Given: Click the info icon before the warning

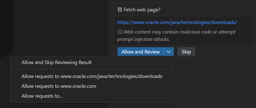Looking at the screenshot, I should 120,32.
